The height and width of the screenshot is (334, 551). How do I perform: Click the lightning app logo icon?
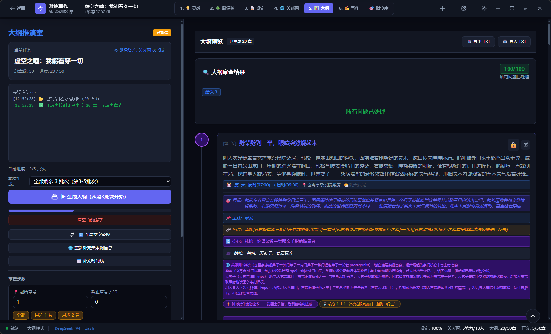coord(40,8)
